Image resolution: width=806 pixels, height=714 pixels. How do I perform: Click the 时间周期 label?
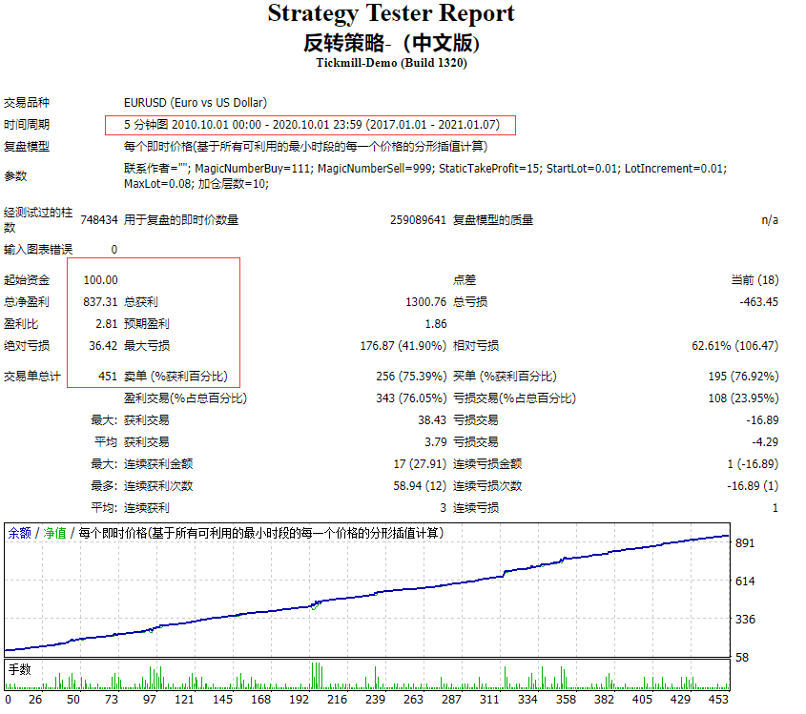27,125
